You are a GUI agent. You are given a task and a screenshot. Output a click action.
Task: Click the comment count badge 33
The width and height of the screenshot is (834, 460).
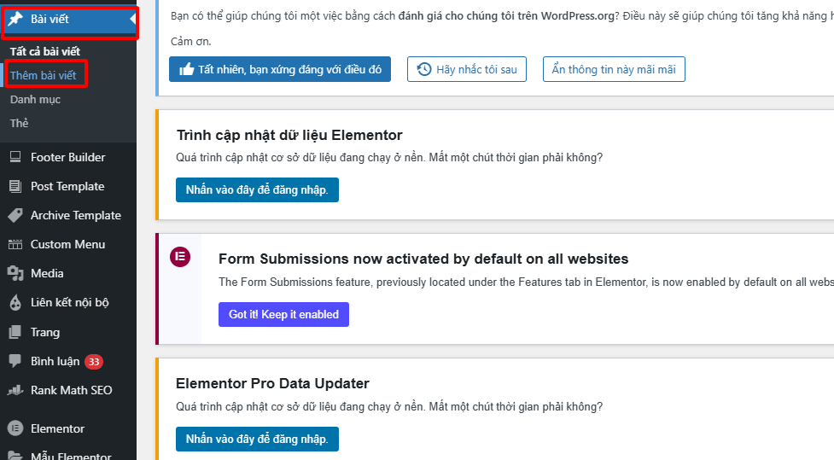94,362
